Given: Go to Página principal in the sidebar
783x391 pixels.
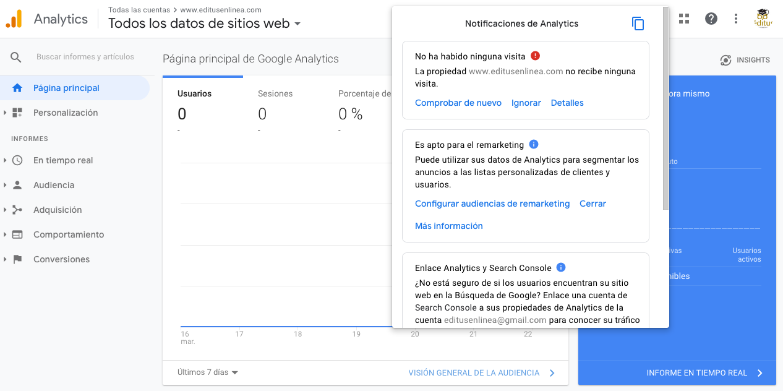Looking at the screenshot, I should 66,88.
